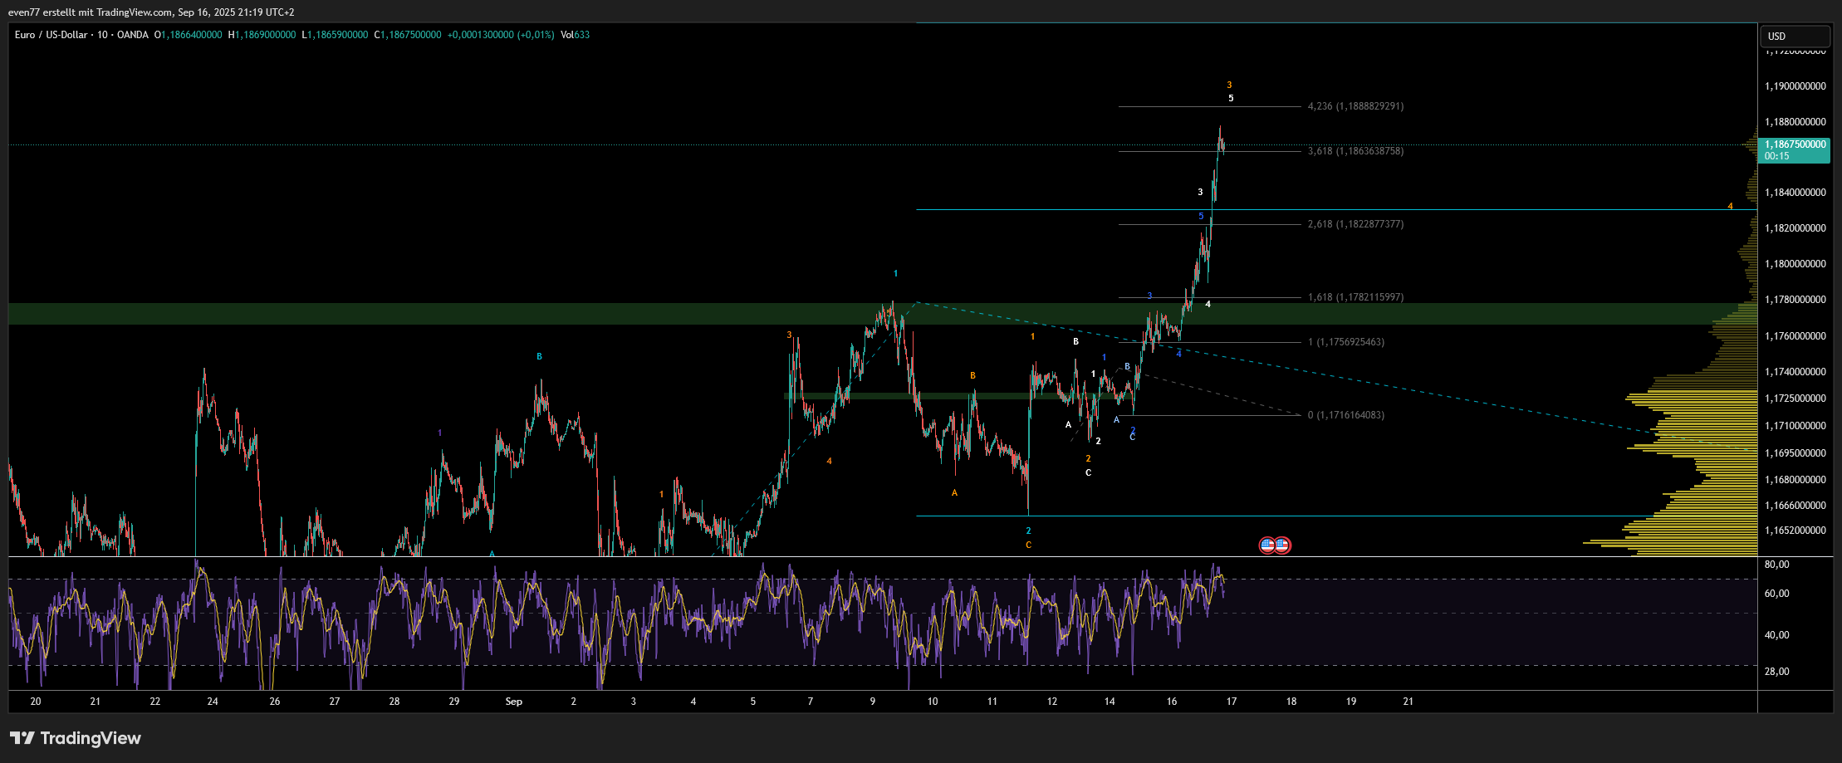The width and height of the screenshot is (1842, 763).
Task: Select the 2,618 Fibonacci level label
Action: tap(1355, 224)
